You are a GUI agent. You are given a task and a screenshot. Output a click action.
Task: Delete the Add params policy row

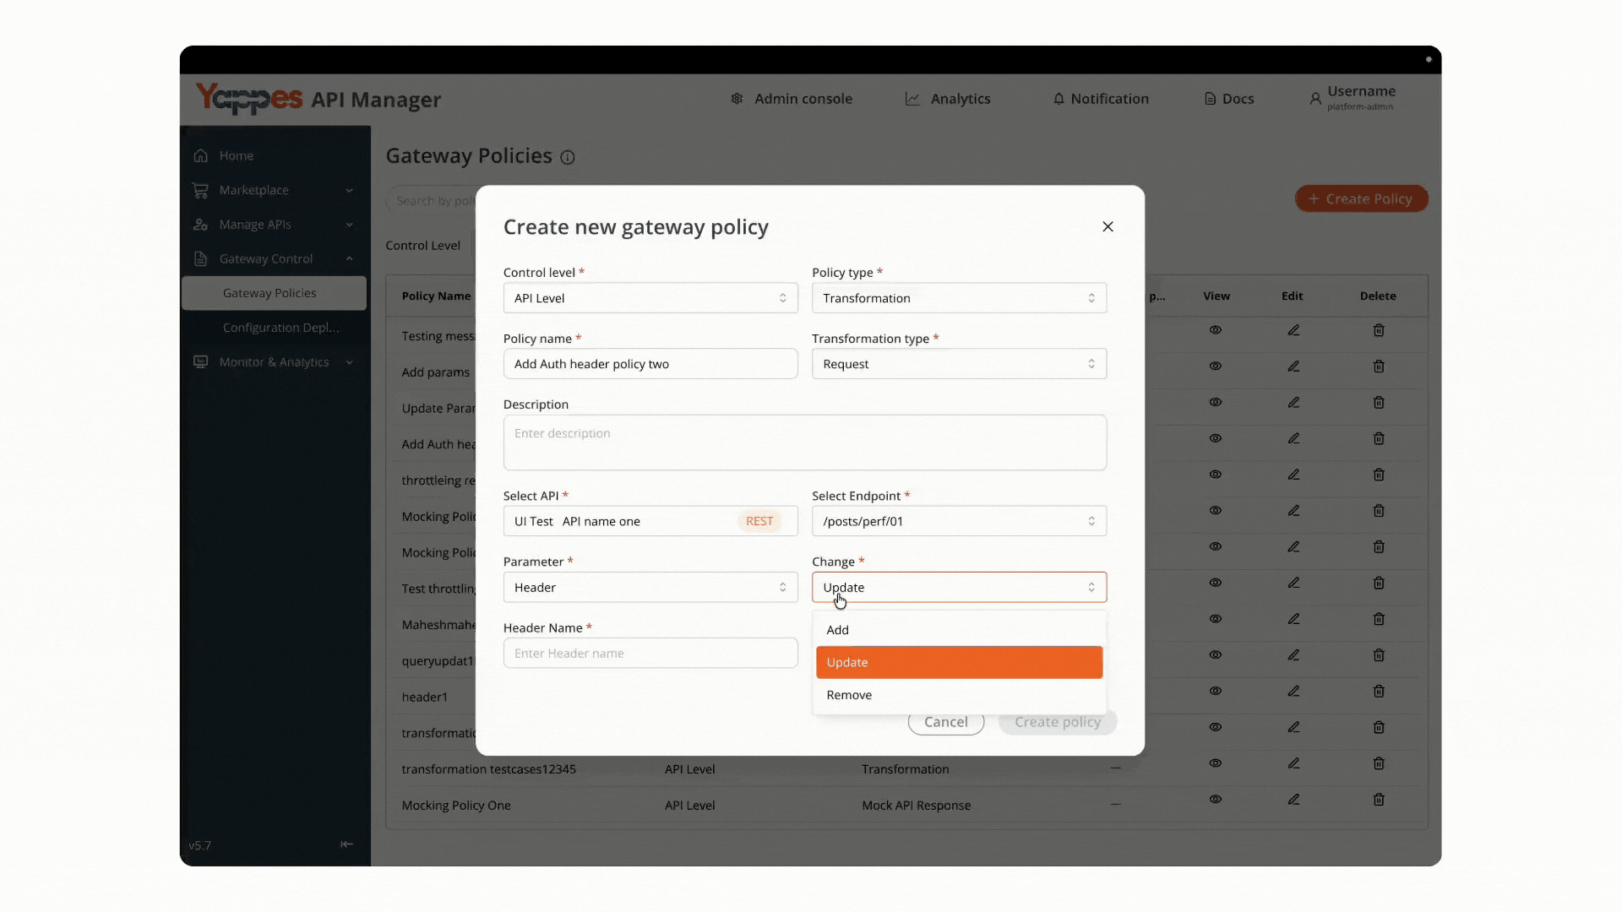point(1379,366)
